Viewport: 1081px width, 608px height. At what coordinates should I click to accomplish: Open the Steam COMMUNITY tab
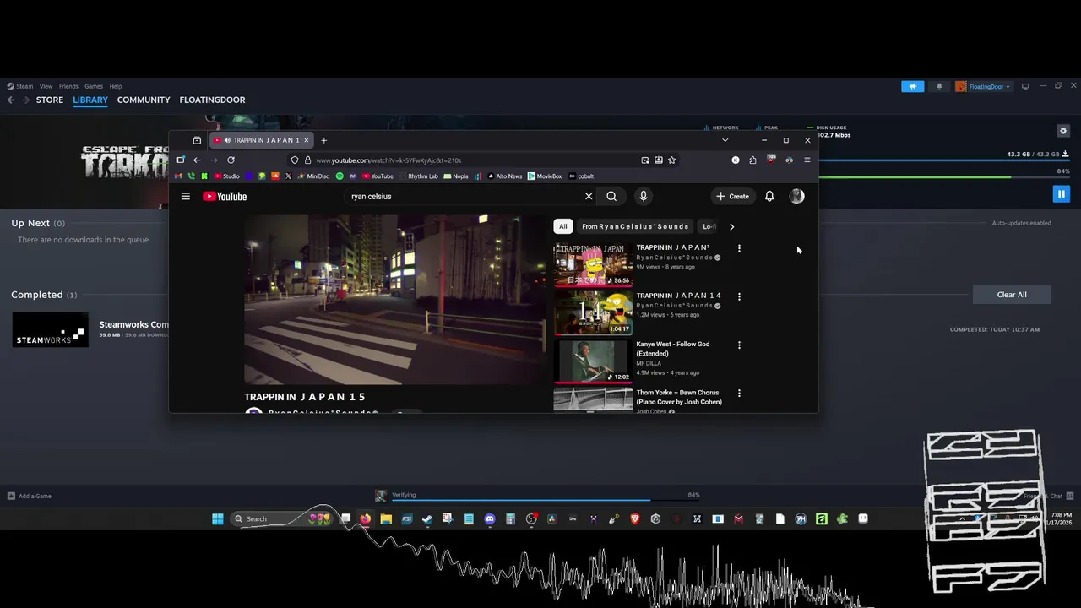[144, 100]
